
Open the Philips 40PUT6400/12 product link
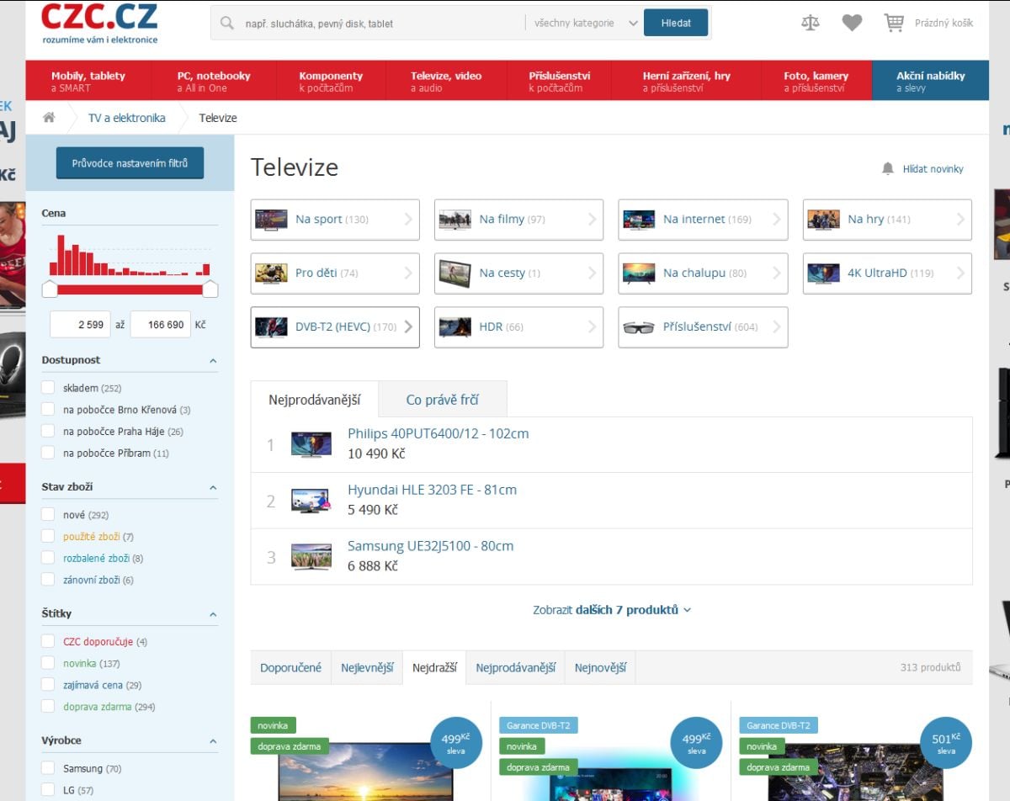pyautogui.click(x=438, y=433)
